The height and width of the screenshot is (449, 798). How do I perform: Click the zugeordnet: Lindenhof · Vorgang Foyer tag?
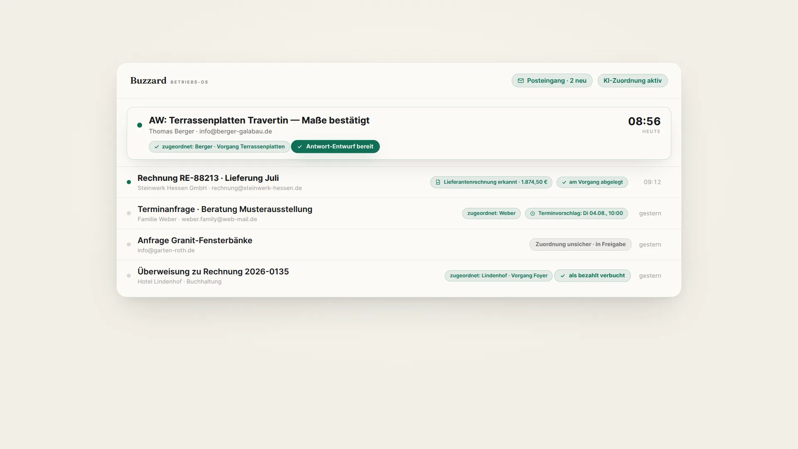(499, 276)
